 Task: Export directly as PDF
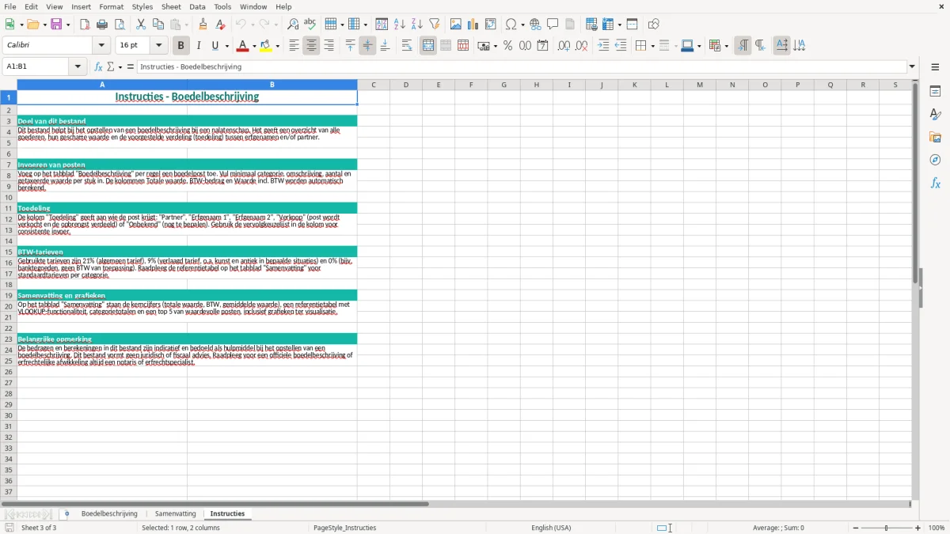85,25
